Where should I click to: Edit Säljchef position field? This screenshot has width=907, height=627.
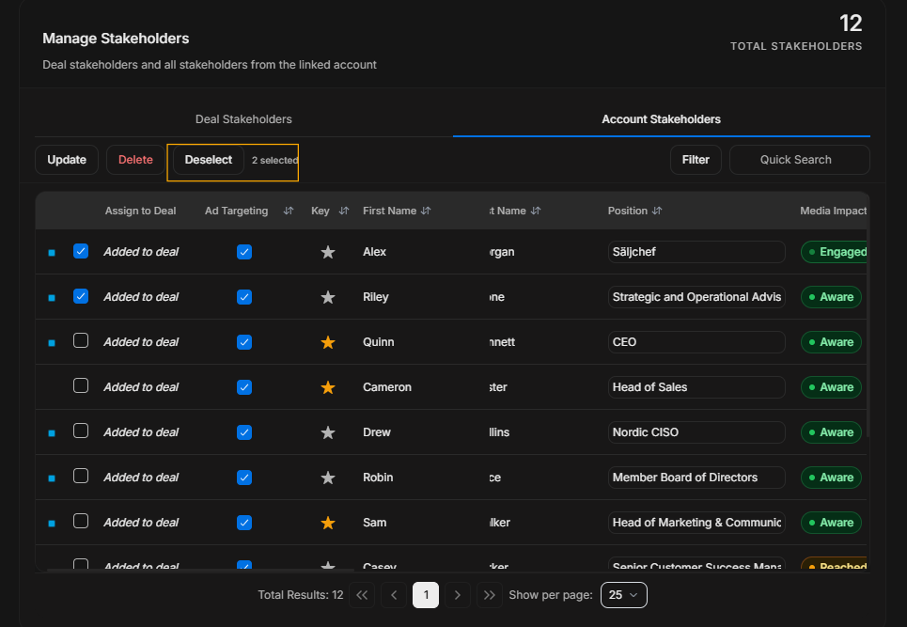tap(696, 252)
